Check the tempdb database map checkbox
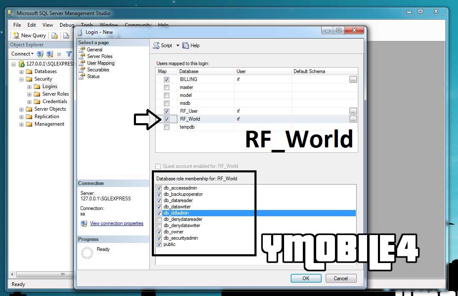This screenshot has height=296, width=458. [x=166, y=127]
